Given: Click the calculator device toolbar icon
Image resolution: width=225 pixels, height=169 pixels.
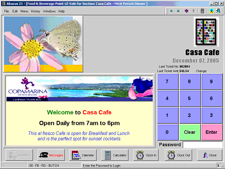Looking at the screenshot, I should click(202, 11).
